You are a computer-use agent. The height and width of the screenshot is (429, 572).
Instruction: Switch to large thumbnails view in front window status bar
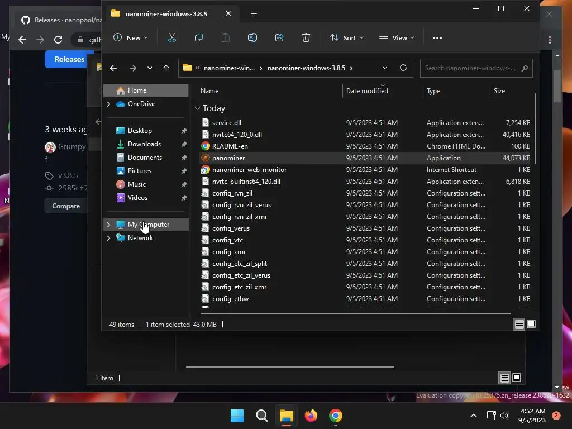pos(531,324)
